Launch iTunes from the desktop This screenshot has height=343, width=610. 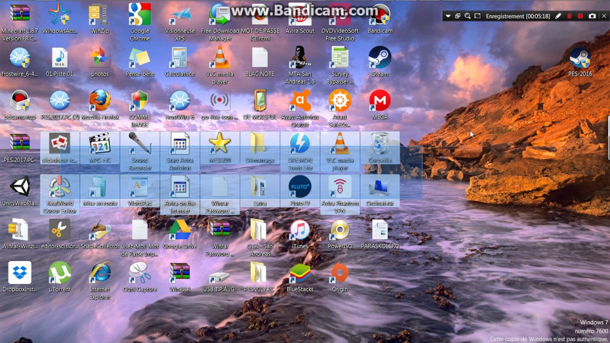[x=300, y=230]
